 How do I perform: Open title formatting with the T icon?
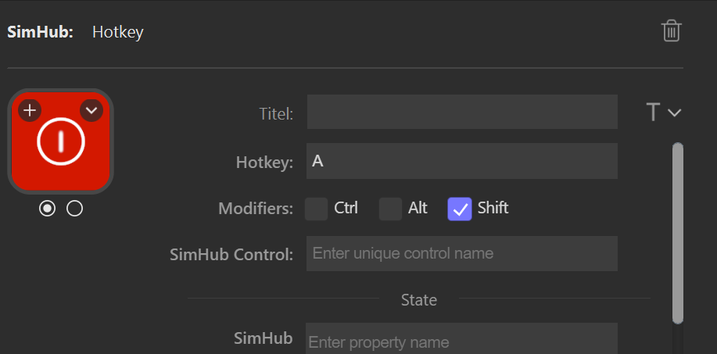pos(653,113)
